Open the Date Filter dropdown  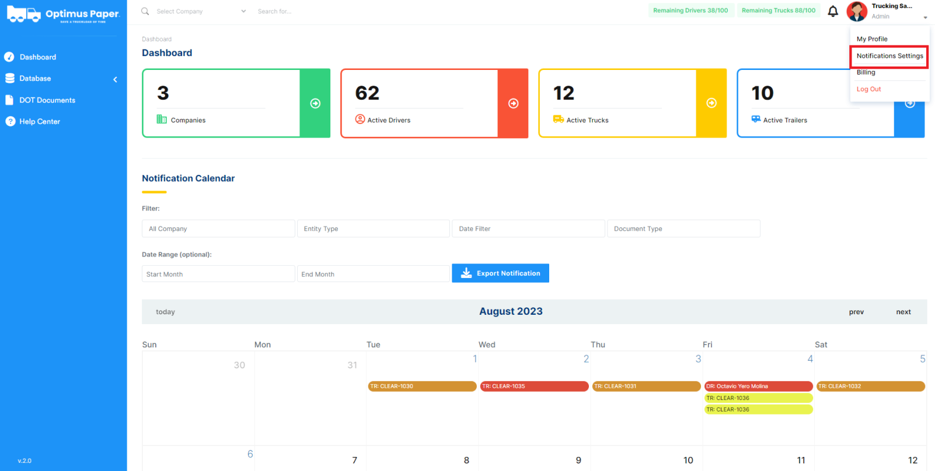click(x=529, y=229)
